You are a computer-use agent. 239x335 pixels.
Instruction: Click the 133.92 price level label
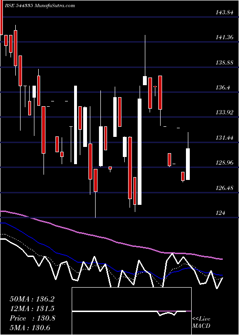[224, 112]
